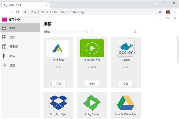Open a new browser tab

(x=54, y=5)
